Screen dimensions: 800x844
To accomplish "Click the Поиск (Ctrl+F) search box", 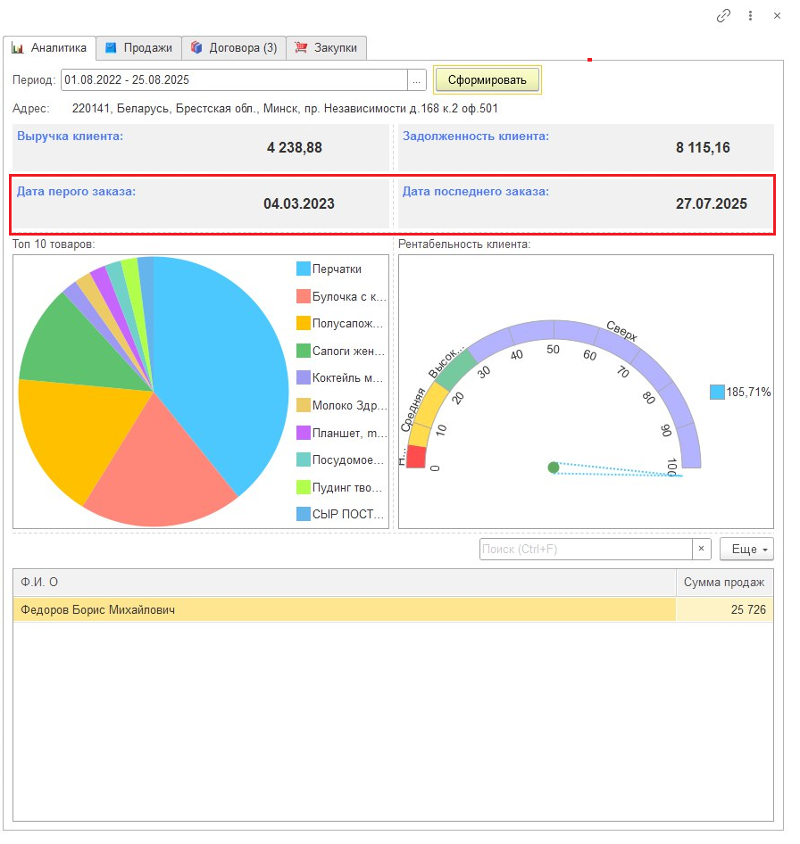I will click(x=586, y=550).
